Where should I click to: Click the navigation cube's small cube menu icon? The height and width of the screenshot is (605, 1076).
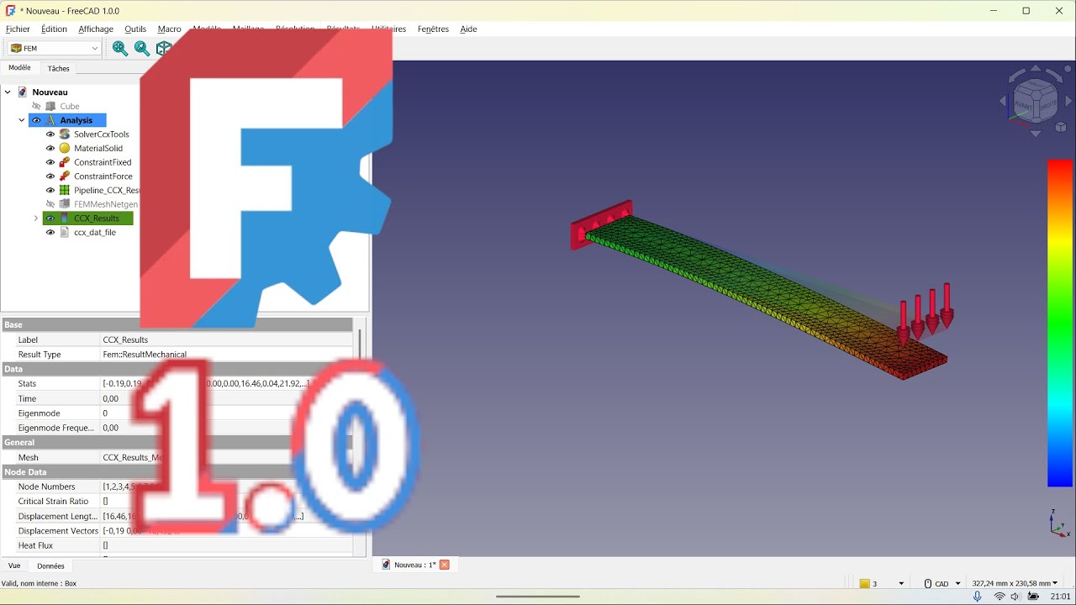[x=1061, y=127]
